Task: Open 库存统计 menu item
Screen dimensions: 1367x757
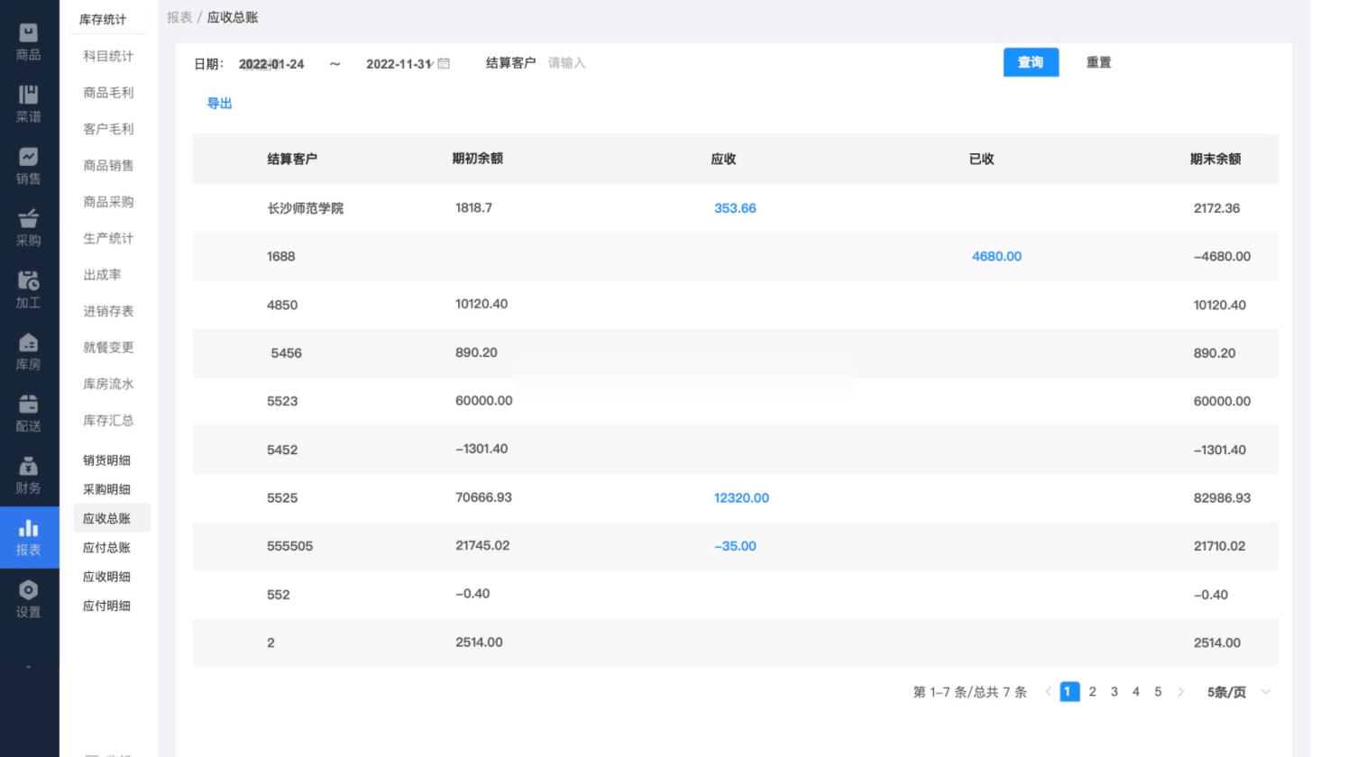Action: click(103, 19)
